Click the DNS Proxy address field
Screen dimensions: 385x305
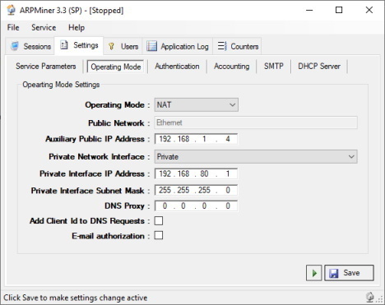[x=196, y=206]
